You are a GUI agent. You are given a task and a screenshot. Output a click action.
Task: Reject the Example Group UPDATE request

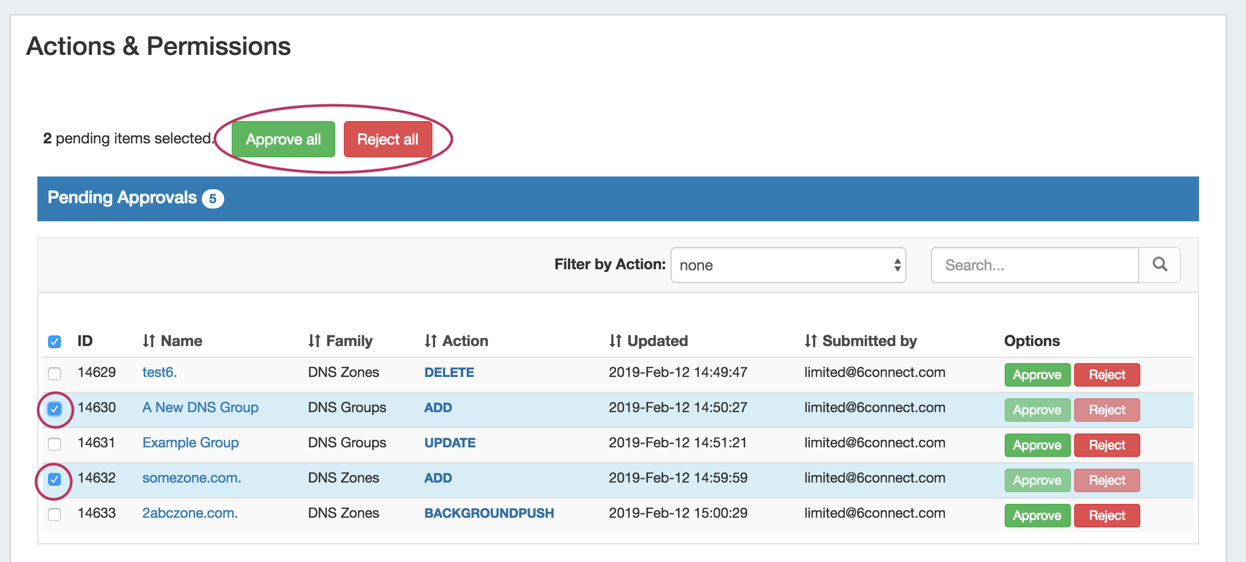[x=1107, y=445]
